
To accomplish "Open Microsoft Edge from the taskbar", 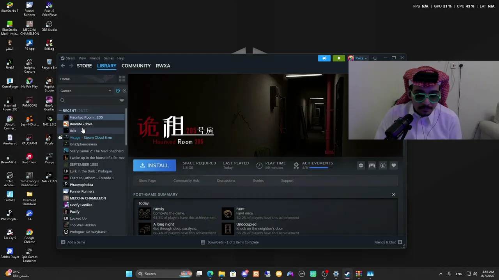I will click(210, 274).
